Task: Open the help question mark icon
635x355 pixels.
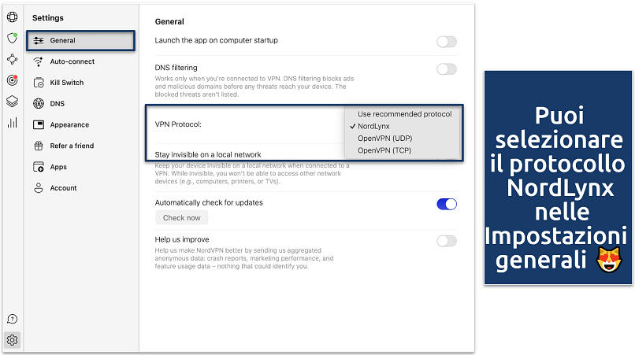Action: [x=12, y=319]
